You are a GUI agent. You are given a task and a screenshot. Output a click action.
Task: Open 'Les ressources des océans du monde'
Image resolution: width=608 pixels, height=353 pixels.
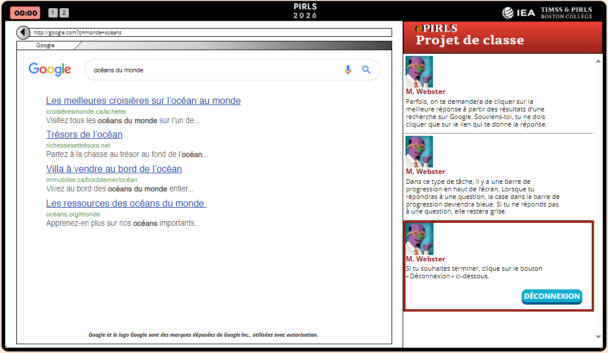(126, 204)
